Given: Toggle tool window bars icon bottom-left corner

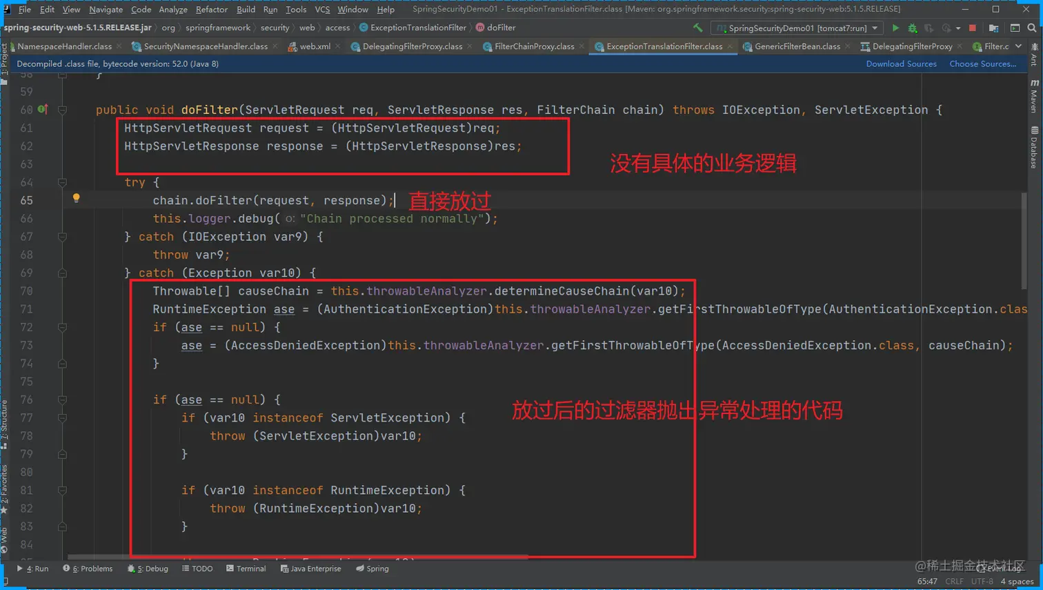Looking at the screenshot, I should (x=6, y=582).
